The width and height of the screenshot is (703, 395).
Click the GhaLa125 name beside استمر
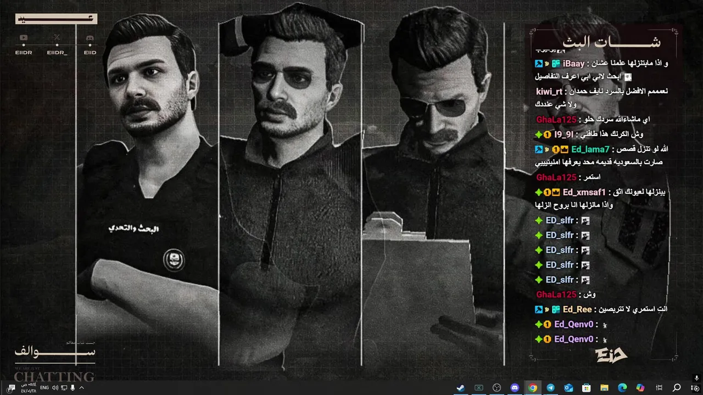(x=556, y=177)
